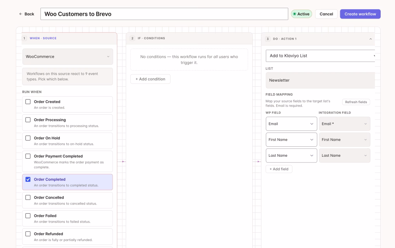This screenshot has width=395, height=248.
Task: Edit the workflow name field
Action: pos(164,14)
